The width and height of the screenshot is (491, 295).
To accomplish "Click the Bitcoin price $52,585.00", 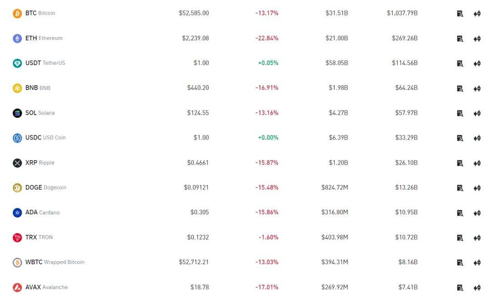I will [x=194, y=13].
